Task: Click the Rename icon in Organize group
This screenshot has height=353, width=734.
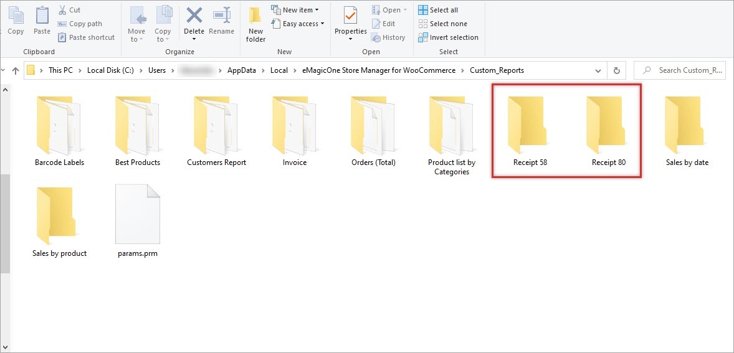Action: point(222,16)
